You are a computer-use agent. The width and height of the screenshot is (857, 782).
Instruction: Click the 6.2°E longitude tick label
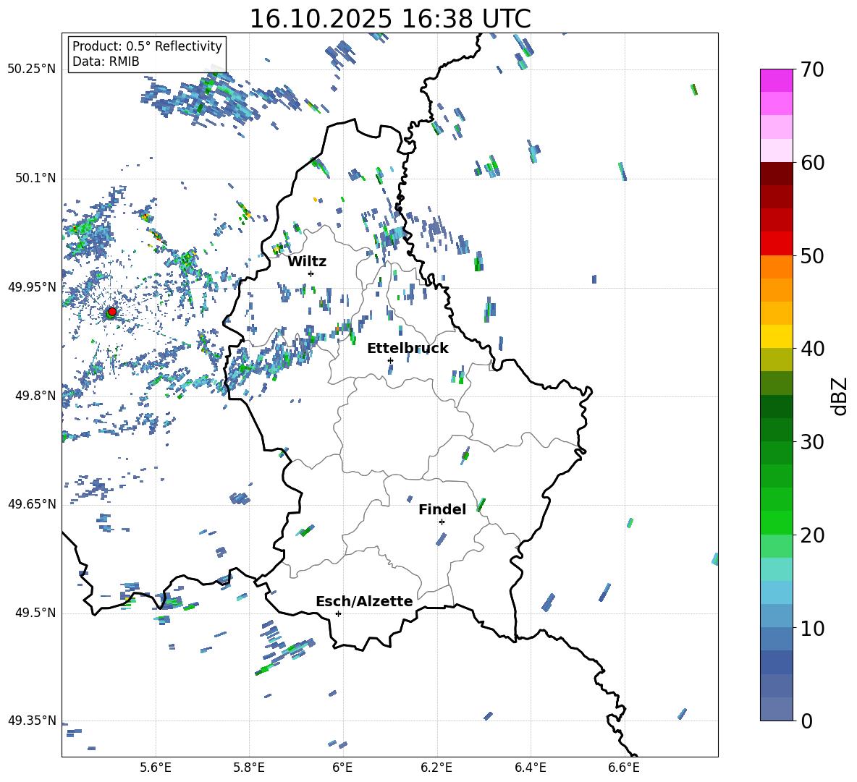[x=436, y=767]
